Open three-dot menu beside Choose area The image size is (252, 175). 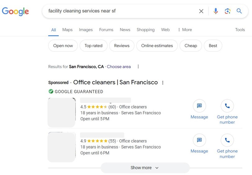coord(138,67)
